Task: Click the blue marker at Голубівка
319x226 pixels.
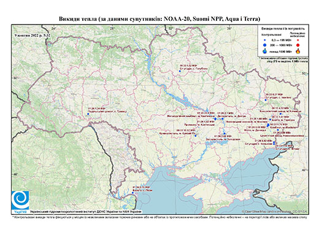Action: click(180, 71)
